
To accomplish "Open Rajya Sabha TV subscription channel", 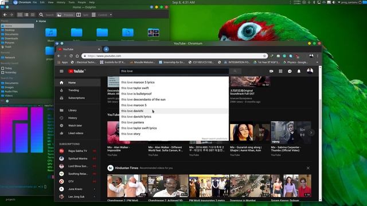I will point(78,151).
